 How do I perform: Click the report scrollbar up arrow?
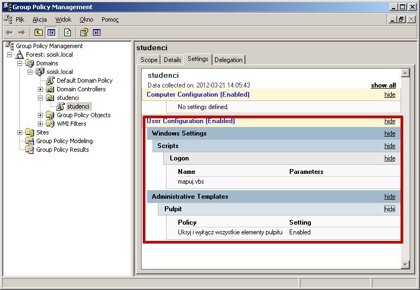click(405, 73)
